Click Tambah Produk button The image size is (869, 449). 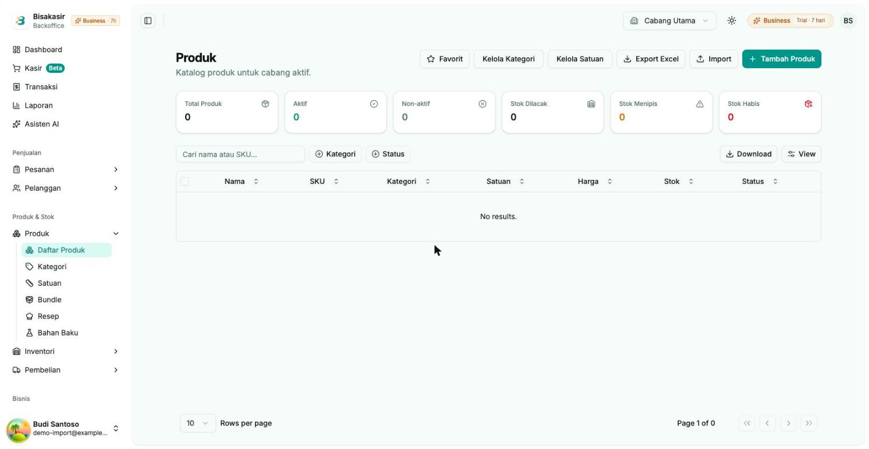click(781, 59)
